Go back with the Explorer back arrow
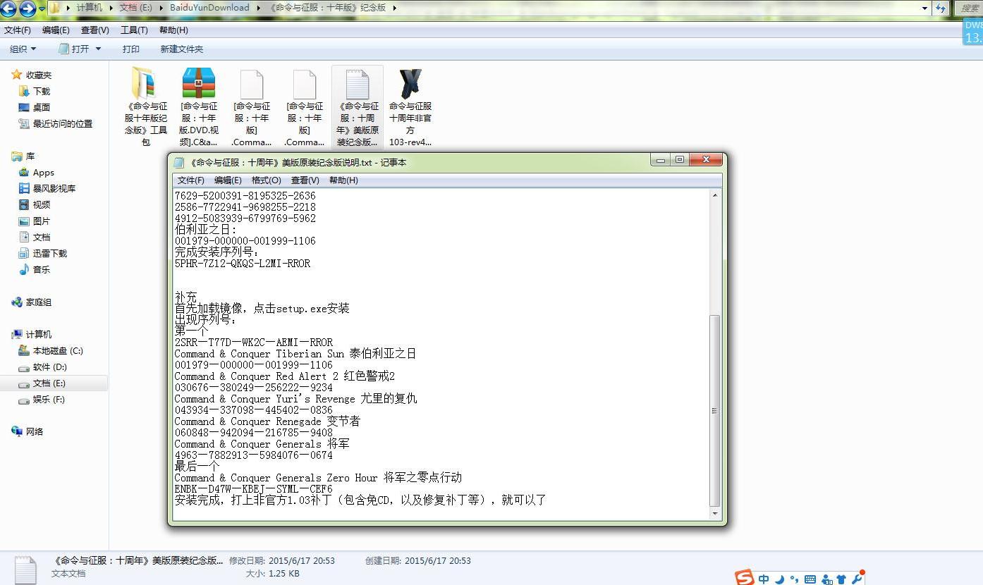Screen dimensions: 983x585 tap(9, 8)
